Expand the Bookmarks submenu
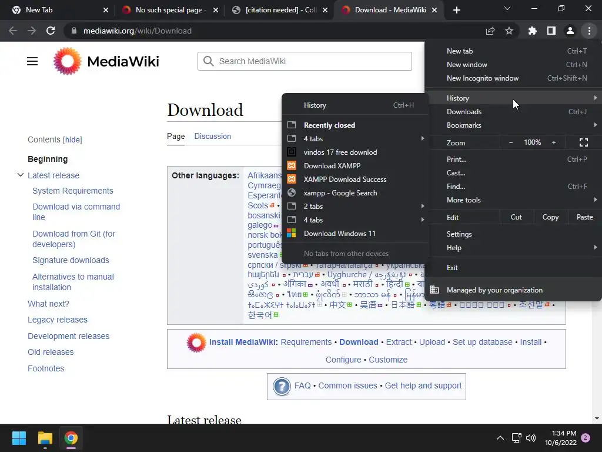Viewport: 602px width, 452px height. pyautogui.click(x=513, y=125)
